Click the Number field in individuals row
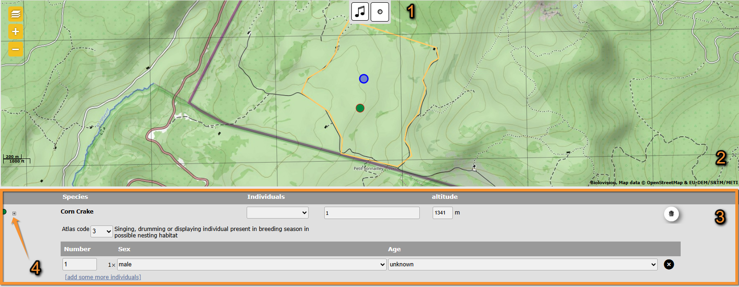739x287 pixels. 79,264
